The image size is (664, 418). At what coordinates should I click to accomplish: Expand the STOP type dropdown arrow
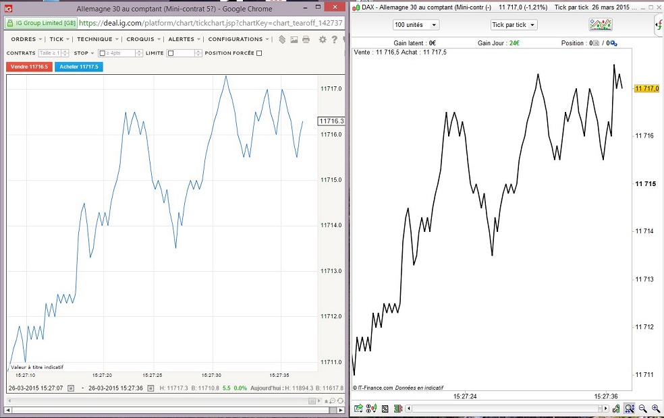tap(92, 53)
